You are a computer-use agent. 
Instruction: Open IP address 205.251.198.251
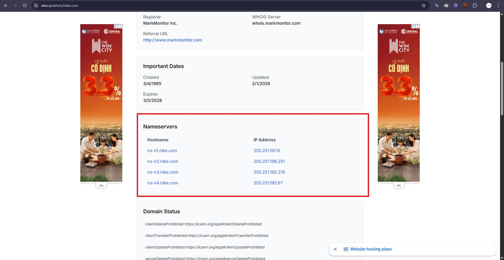coord(269,161)
